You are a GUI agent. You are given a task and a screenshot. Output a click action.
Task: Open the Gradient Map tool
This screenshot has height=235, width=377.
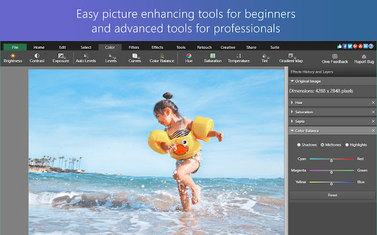pyautogui.click(x=291, y=58)
